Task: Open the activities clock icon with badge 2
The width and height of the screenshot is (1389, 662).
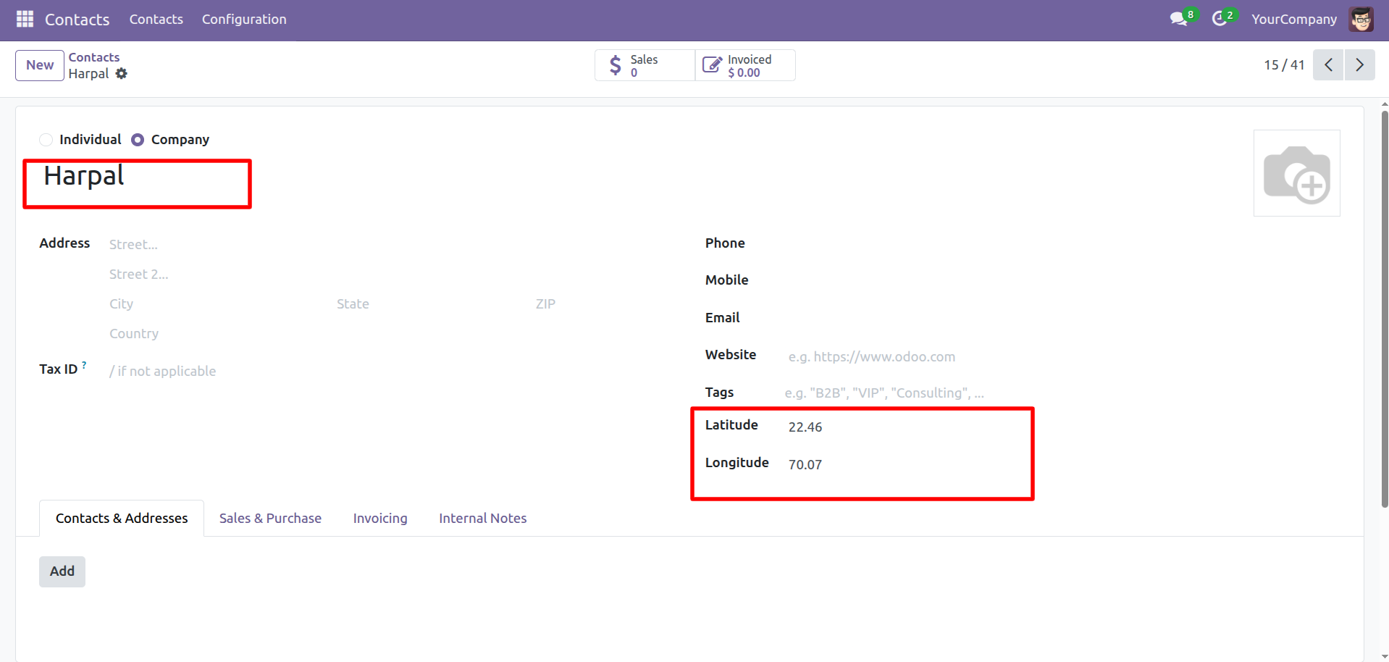Action: coord(1220,19)
